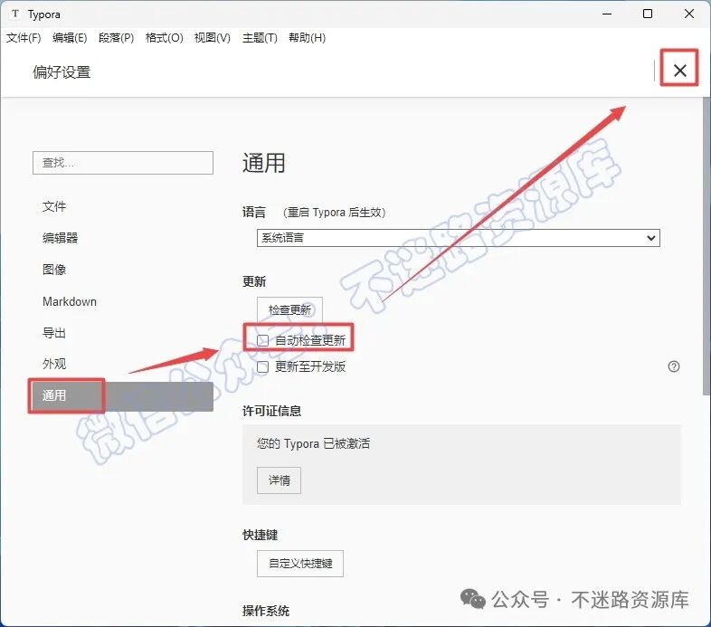Screen dimensions: 711x627
Task: Select 文件 in the preferences sidebar
Action: tap(123, 206)
